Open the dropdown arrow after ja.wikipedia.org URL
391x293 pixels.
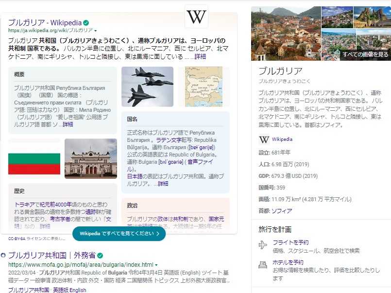click(95, 31)
